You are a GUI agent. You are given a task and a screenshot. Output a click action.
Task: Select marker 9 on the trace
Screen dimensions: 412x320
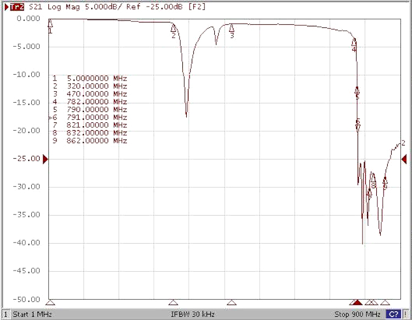tap(385, 181)
